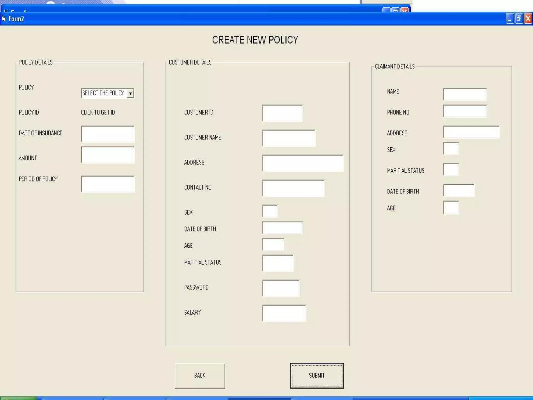Click the customer Address text box
533x400 pixels.
point(303,163)
